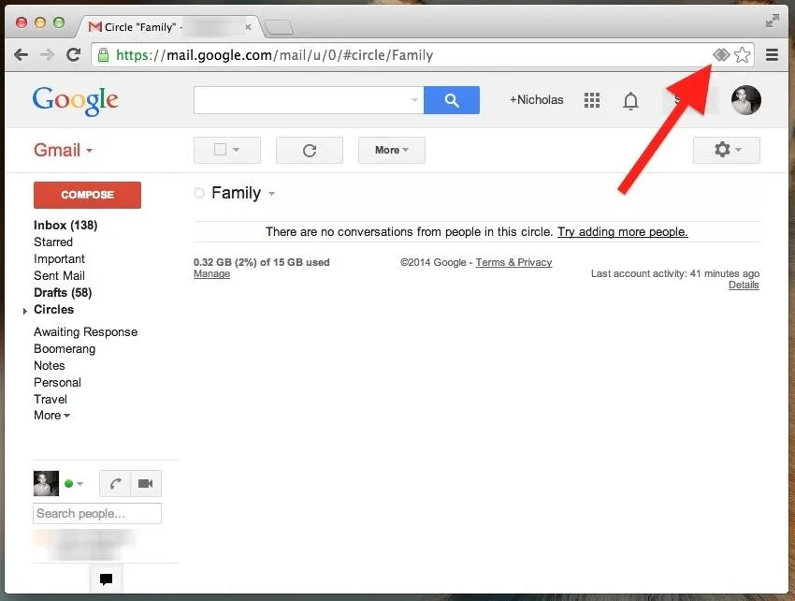
Task: Open the More actions dropdown in toolbar
Action: click(391, 150)
